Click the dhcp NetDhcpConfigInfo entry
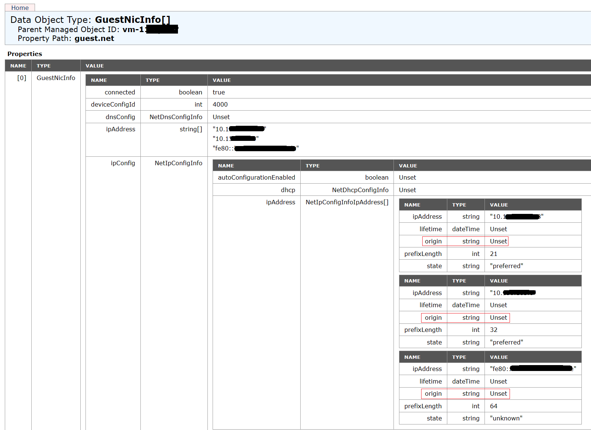Viewport: 591px width, 430px height. 360,190
